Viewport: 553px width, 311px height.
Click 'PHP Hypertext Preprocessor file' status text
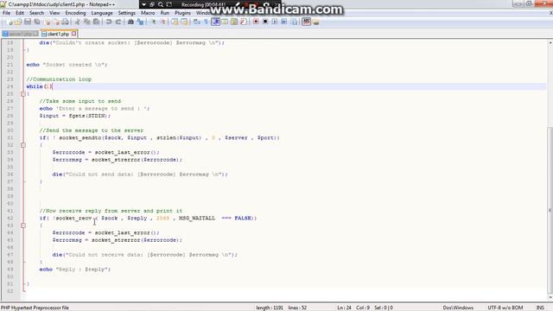[35, 308]
